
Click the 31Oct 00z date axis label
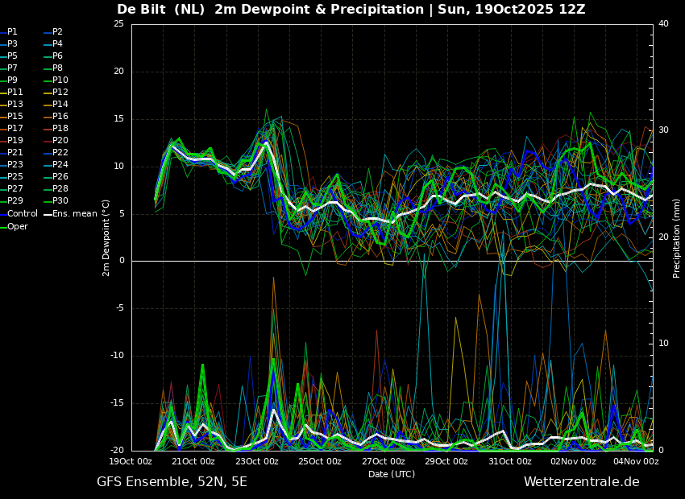click(510, 461)
